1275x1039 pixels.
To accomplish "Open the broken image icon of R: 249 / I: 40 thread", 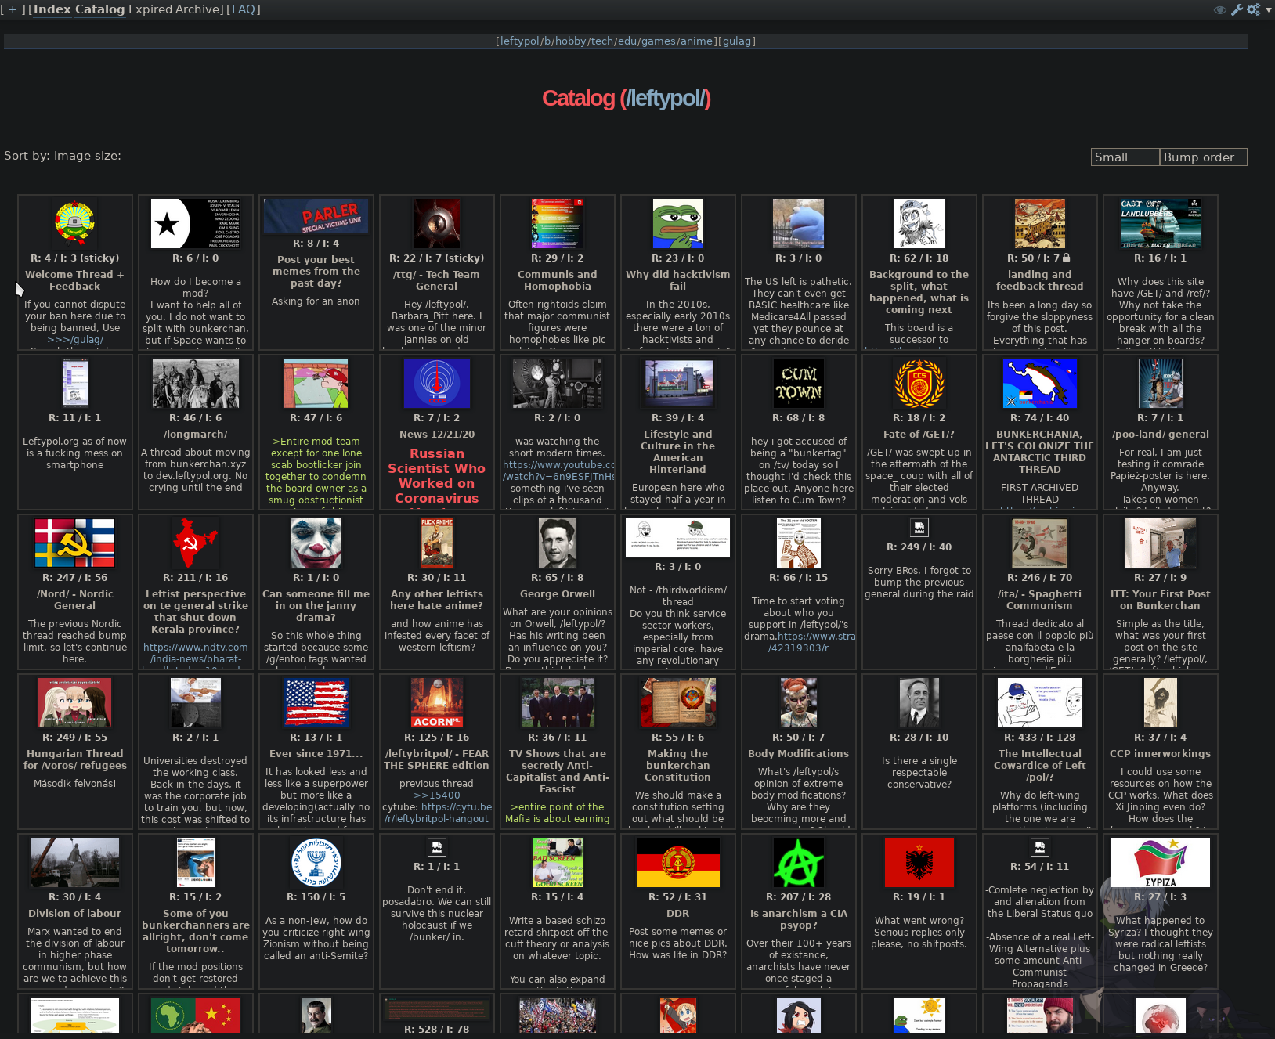I will point(919,528).
